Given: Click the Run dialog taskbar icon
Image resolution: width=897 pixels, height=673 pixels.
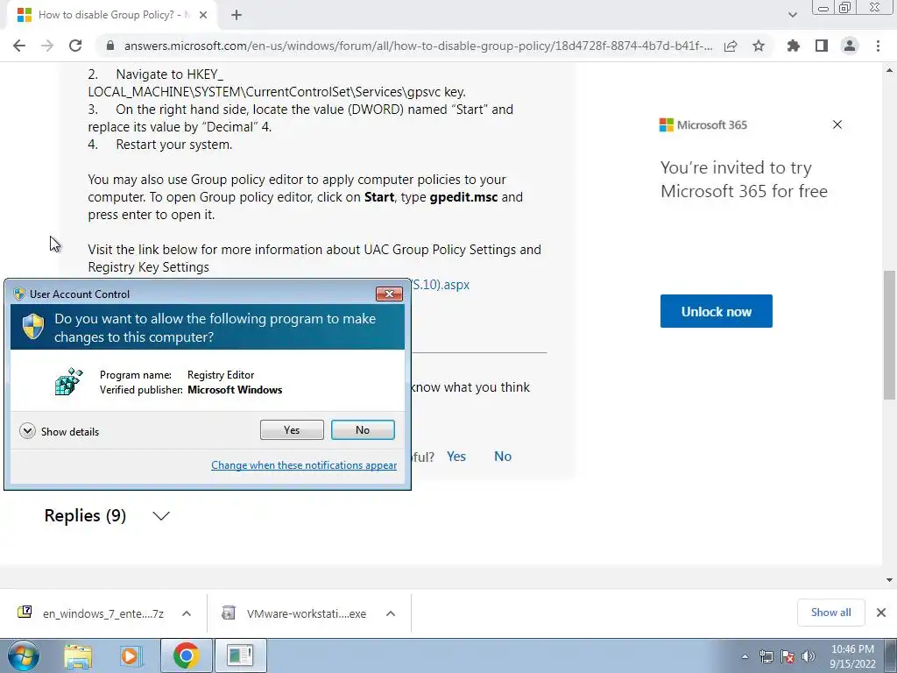Looking at the screenshot, I should click(240, 655).
